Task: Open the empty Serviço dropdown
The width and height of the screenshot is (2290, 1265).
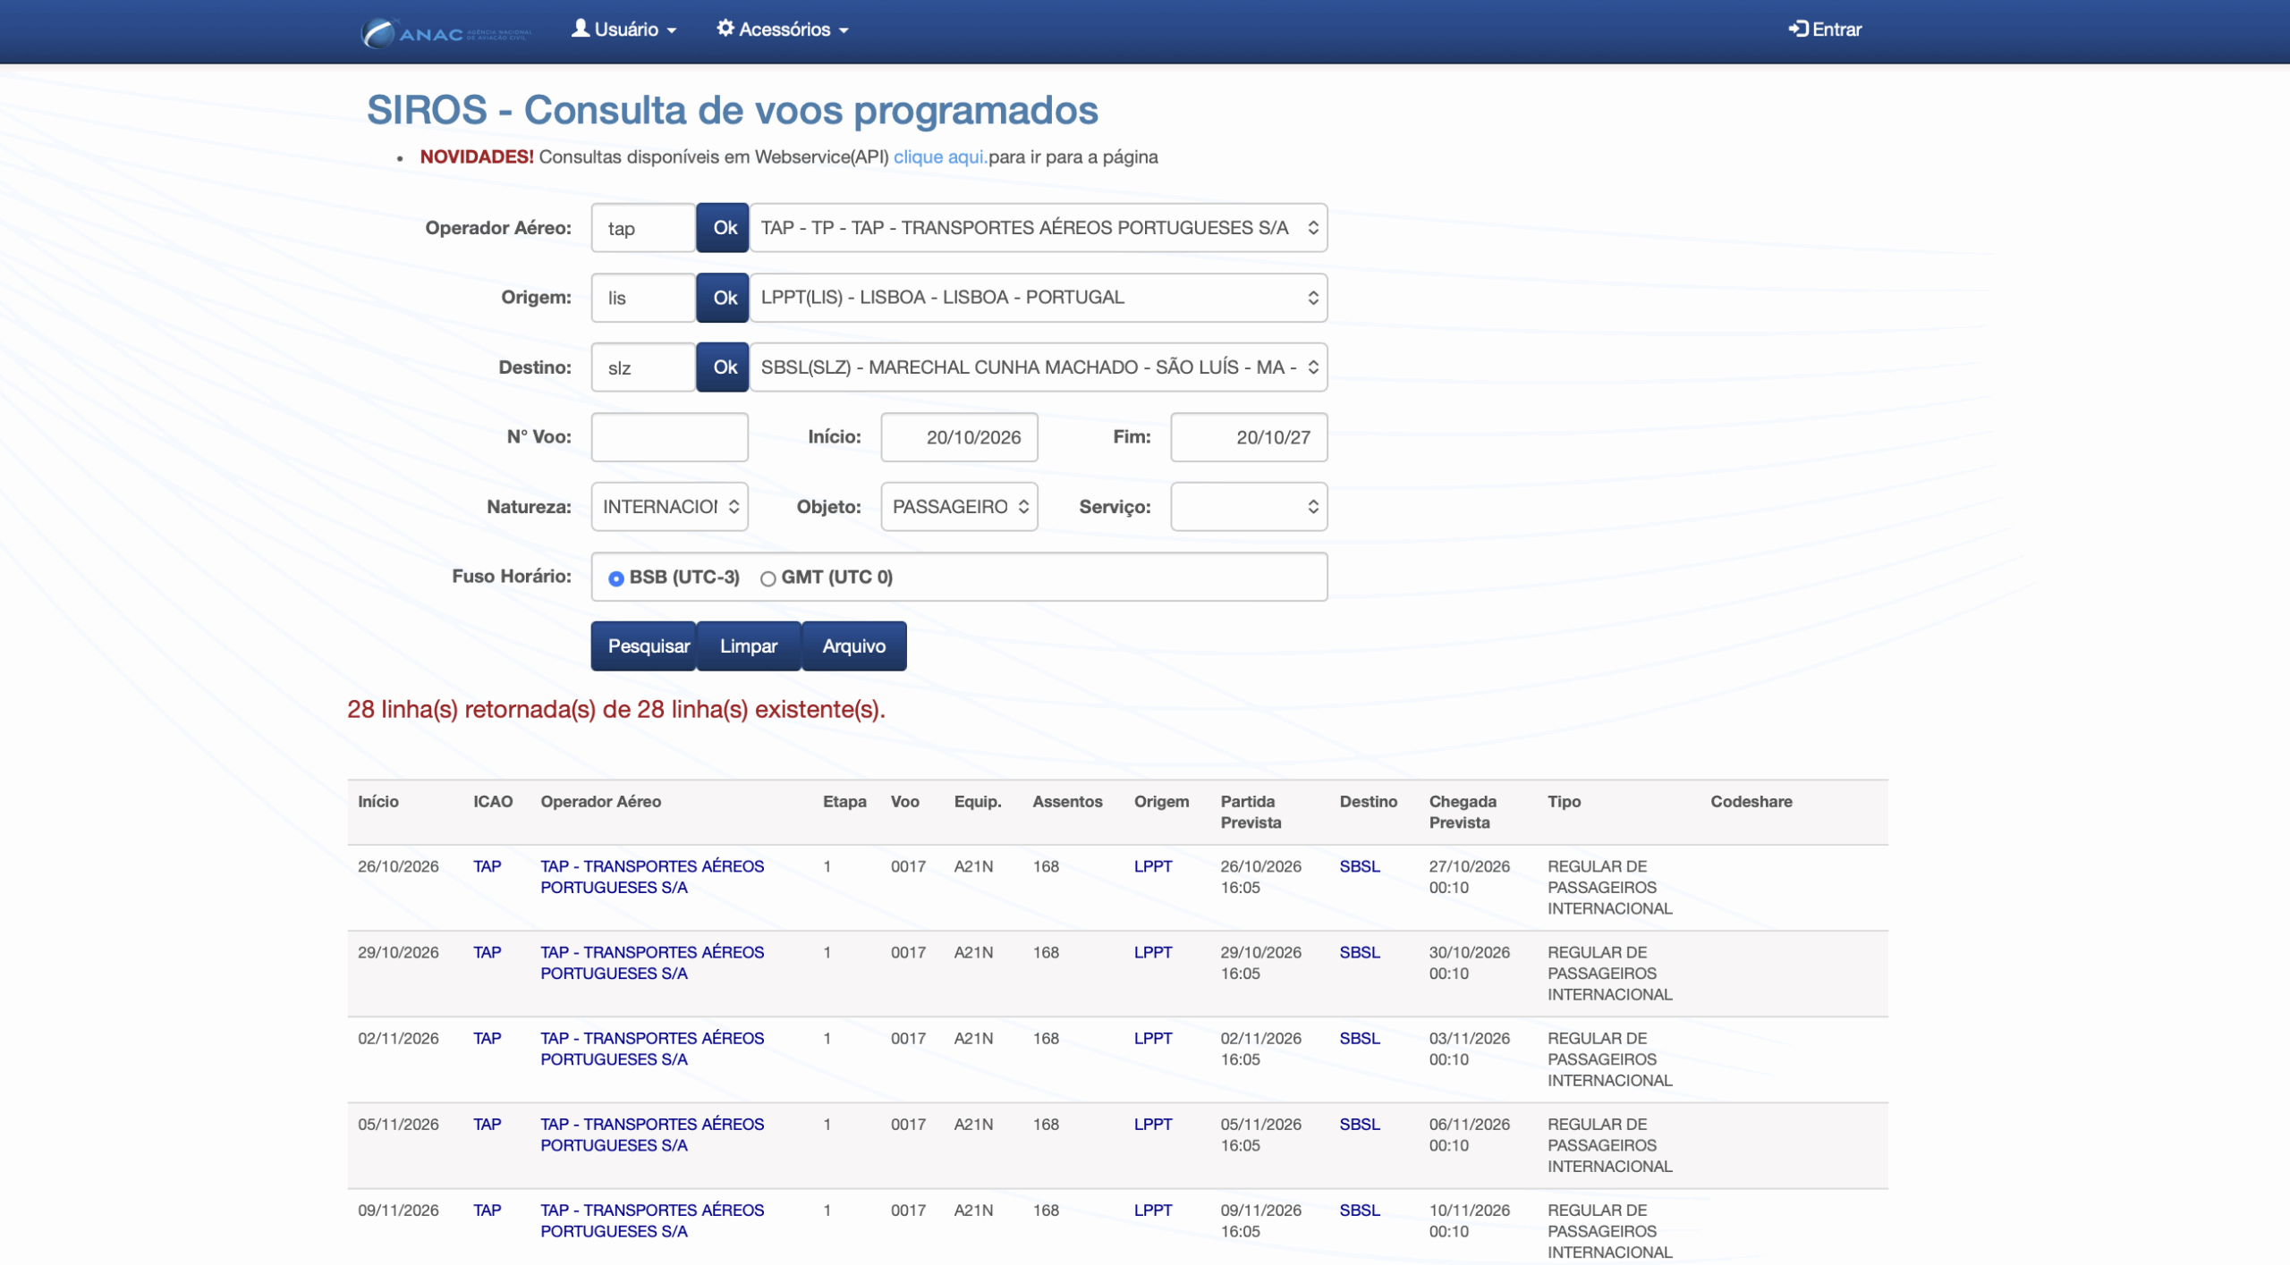Action: coord(1248,507)
